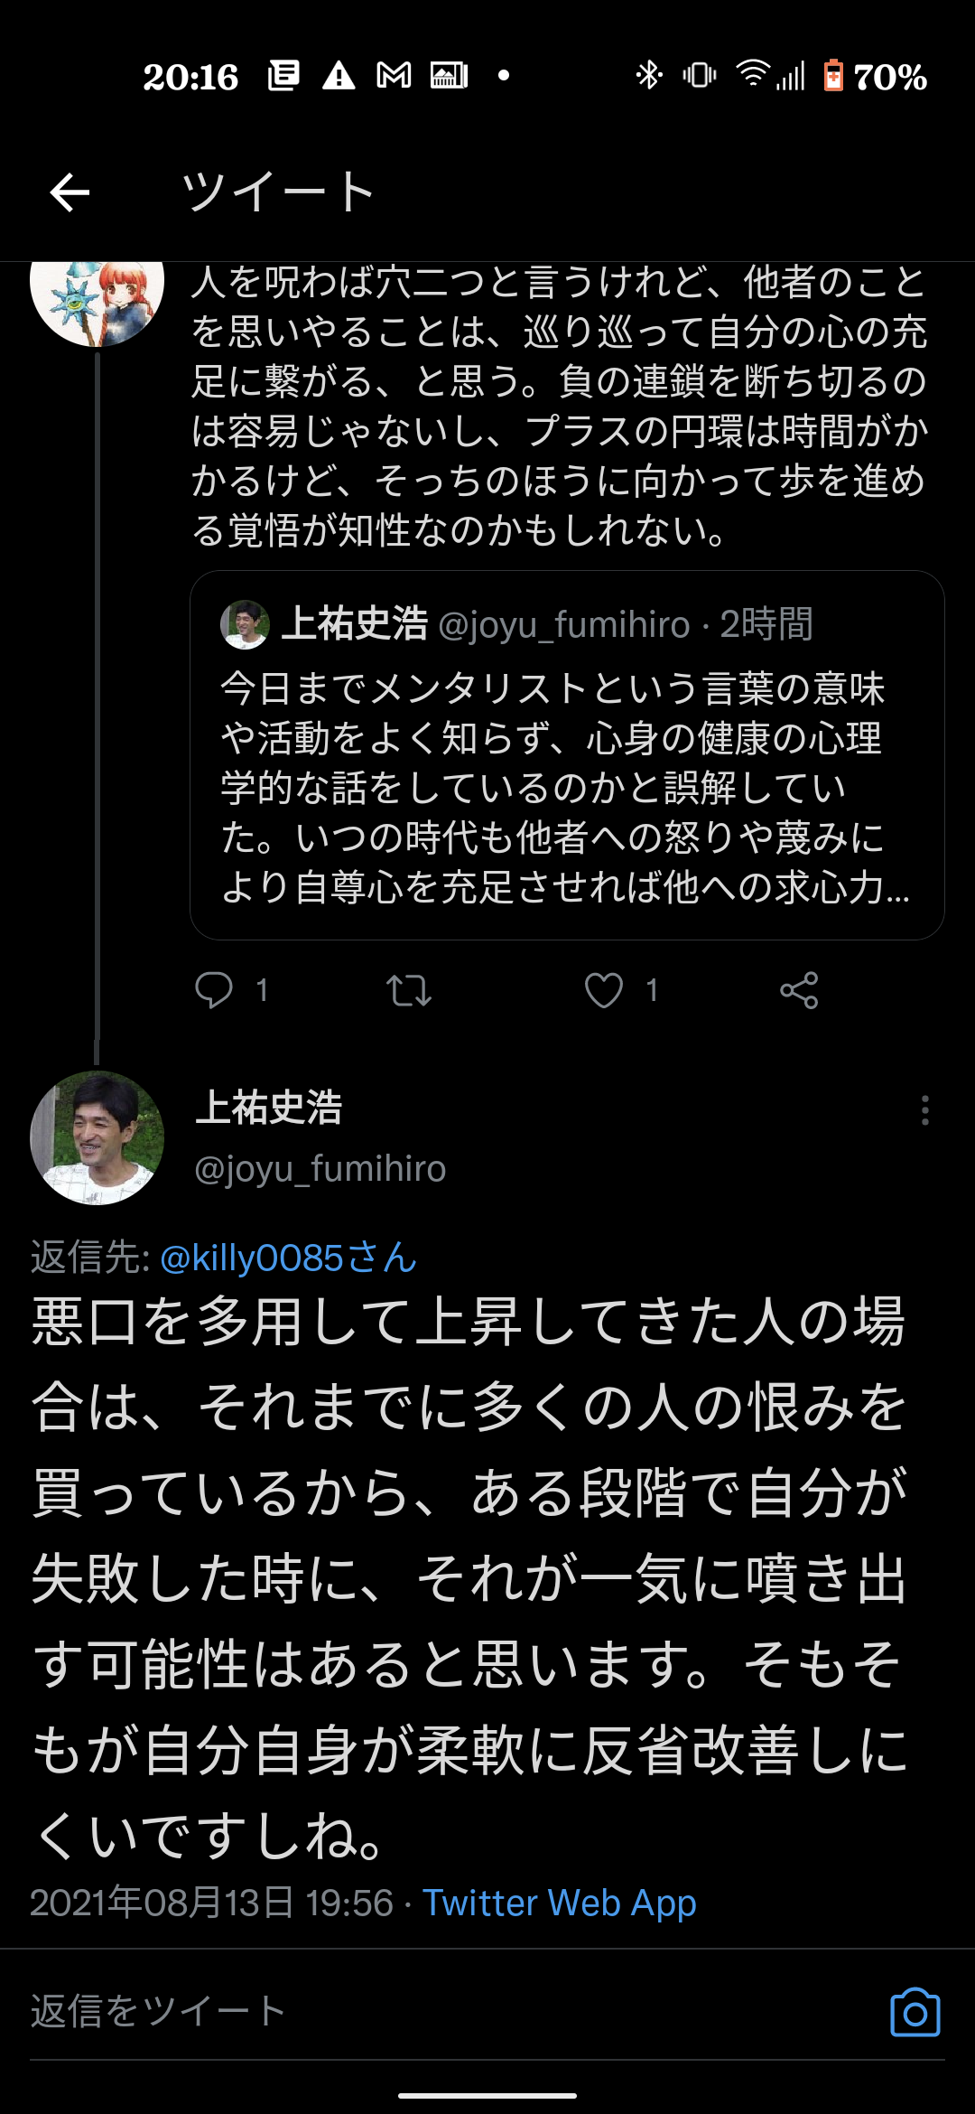Open the three-dot menu on 上祐史浩's tweet
Viewport: 975px width, 2114px height.
coord(924,1109)
